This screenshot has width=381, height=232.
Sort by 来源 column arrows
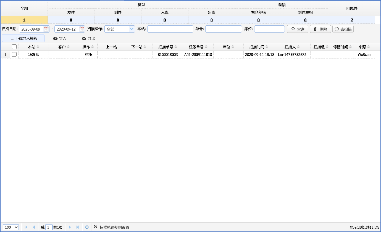click(x=369, y=47)
